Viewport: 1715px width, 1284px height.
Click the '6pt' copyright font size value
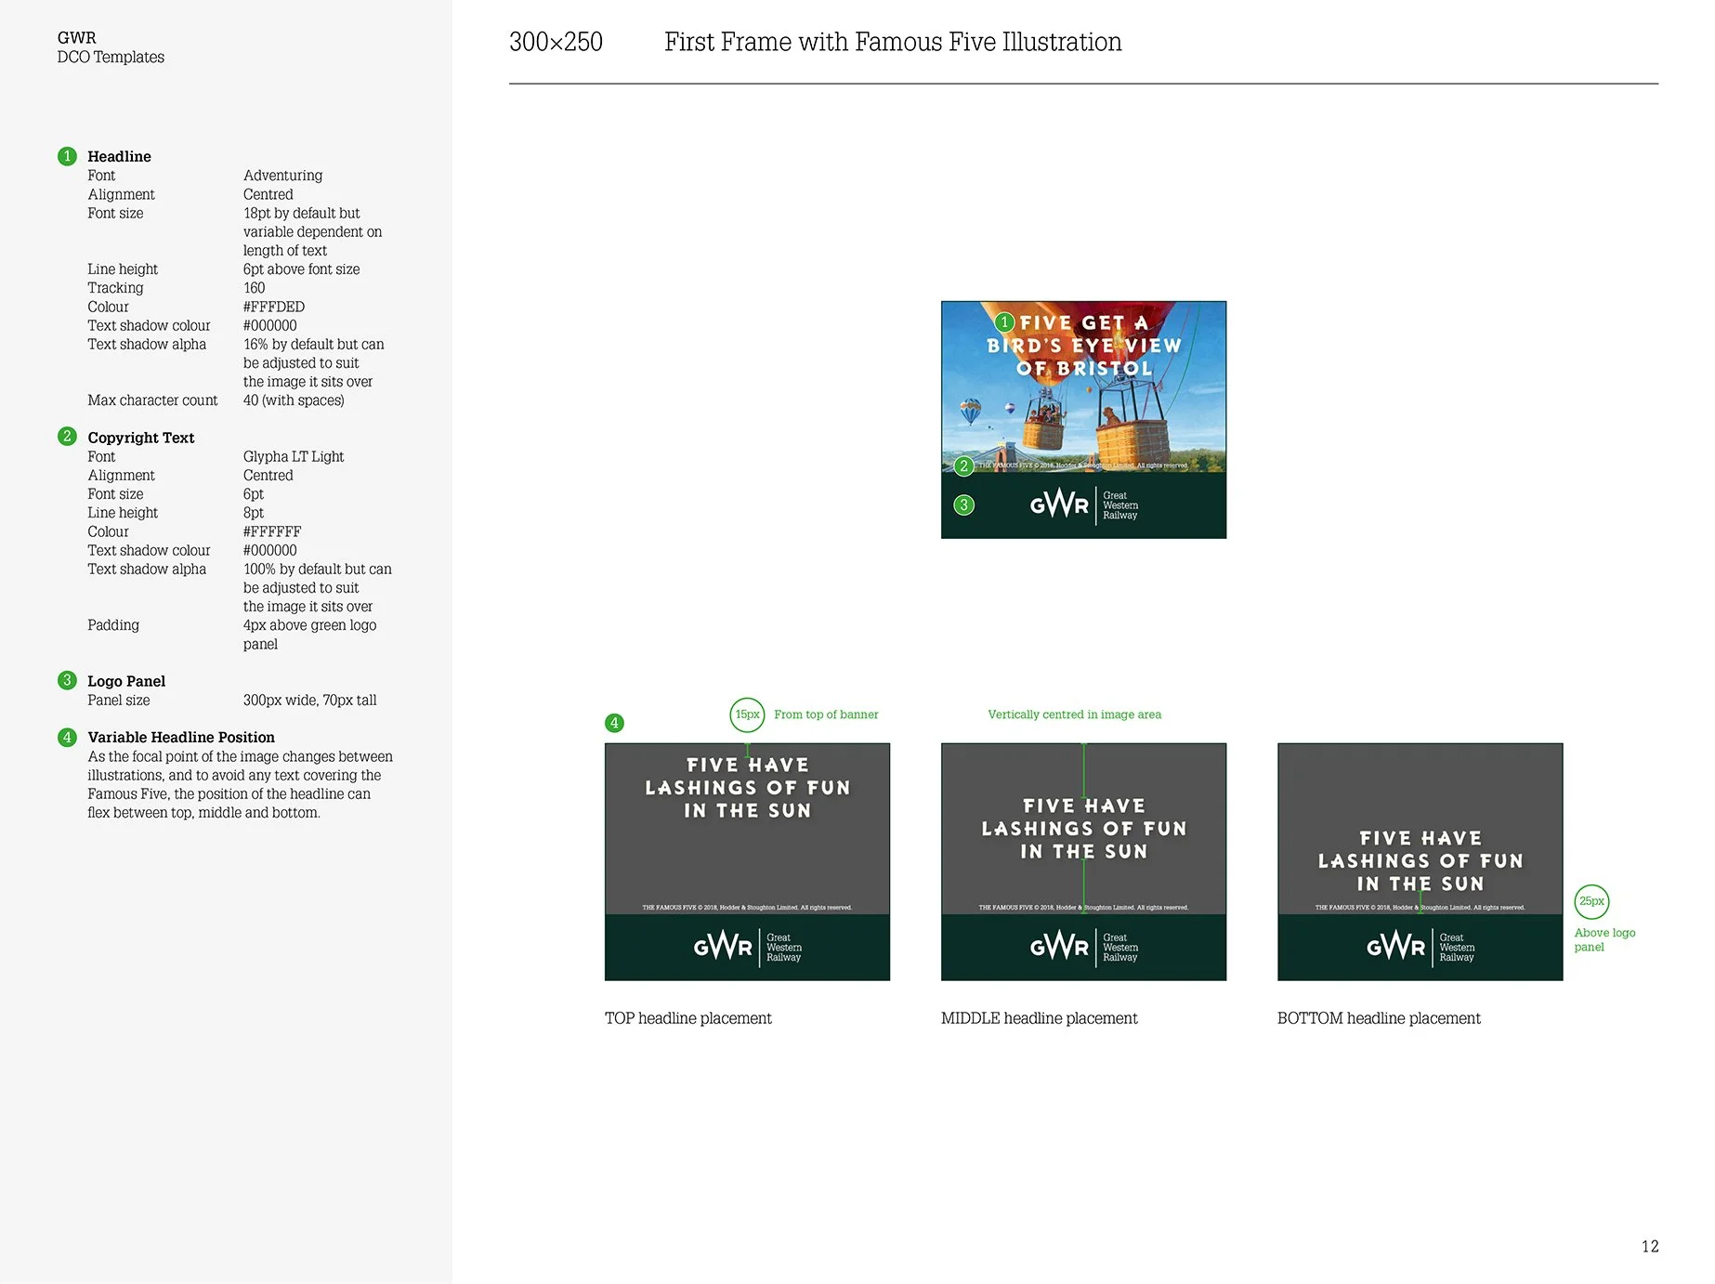[x=254, y=494]
